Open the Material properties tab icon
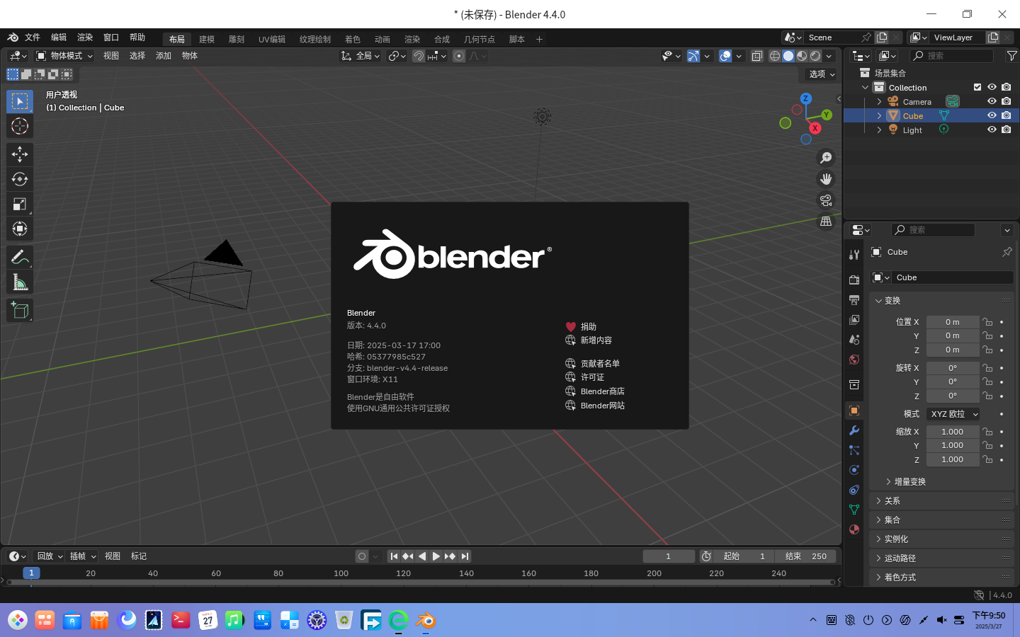The image size is (1020, 637). [x=854, y=529]
